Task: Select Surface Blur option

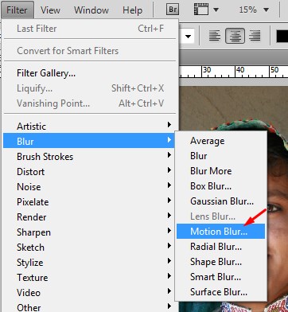Action: [220, 292]
